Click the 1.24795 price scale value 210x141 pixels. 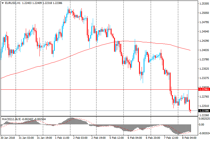tap(204, 22)
